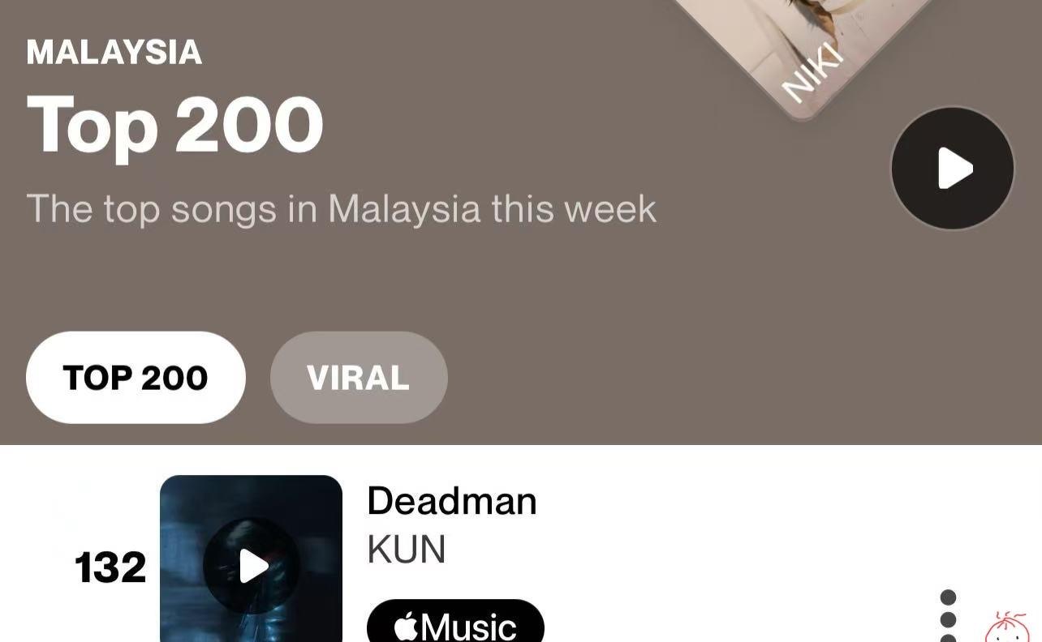Select the Deadman track row
The height and width of the screenshot is (642, 1042).
[521, 559]
